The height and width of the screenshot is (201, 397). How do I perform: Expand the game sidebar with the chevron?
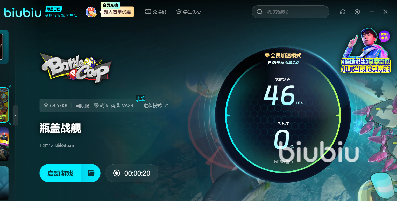(x=16, y=115)
